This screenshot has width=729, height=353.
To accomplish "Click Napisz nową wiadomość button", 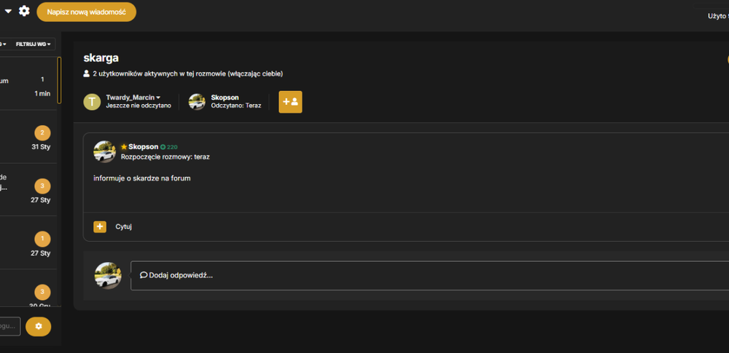I will [x=87, y=12].
